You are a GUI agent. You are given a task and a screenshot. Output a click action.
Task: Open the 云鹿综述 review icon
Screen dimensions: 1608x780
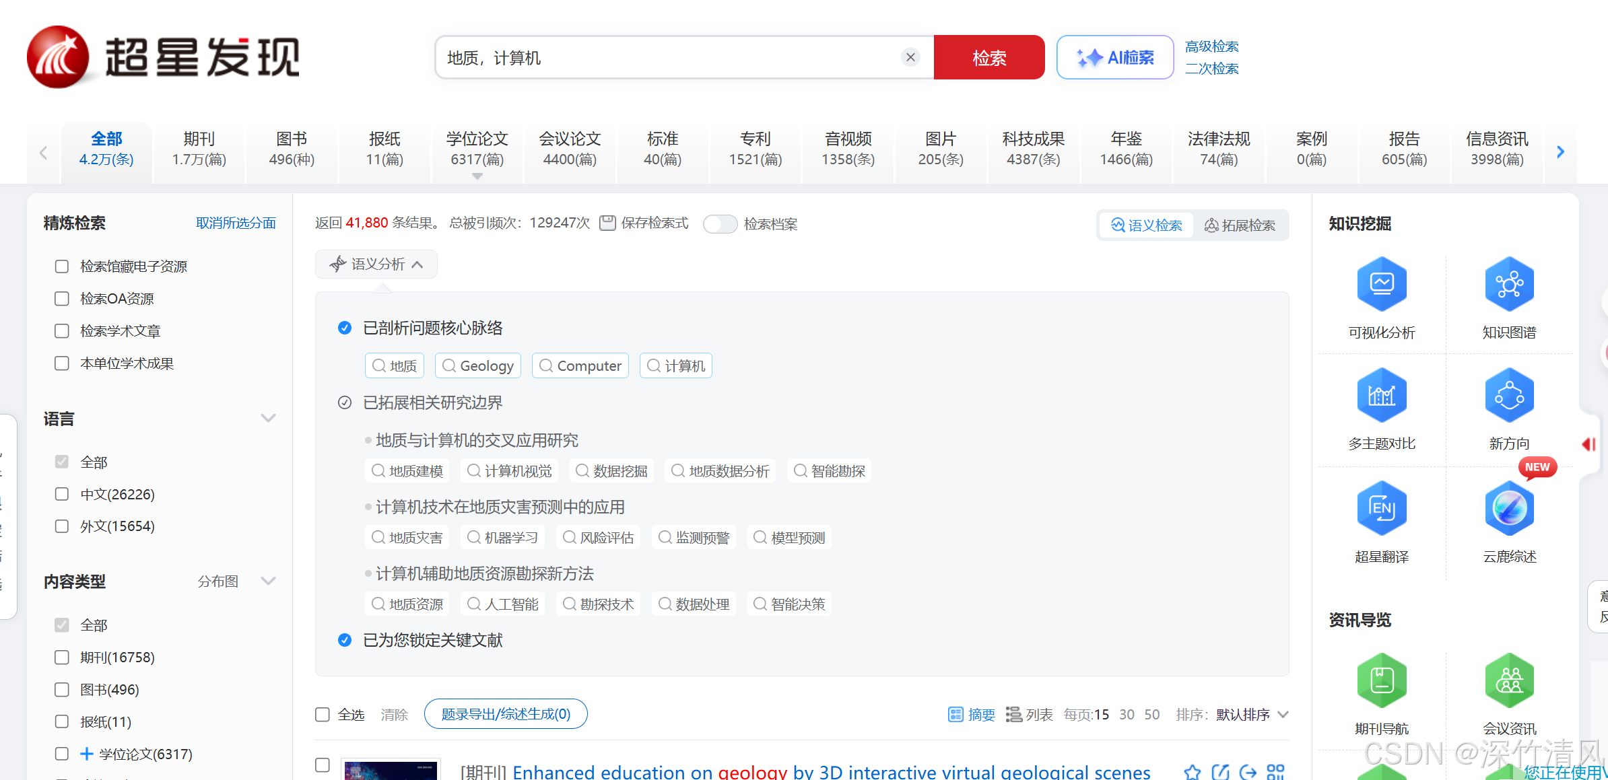click(x=1508, y=508)
